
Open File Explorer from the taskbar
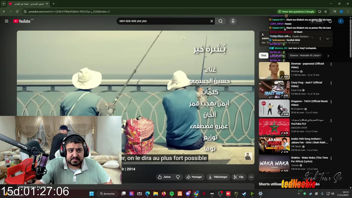156,194
